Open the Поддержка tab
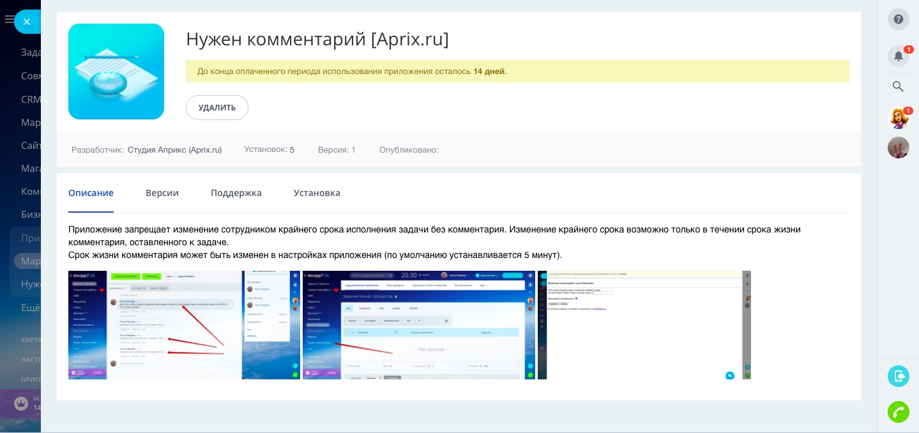Image resolution: width=919 pixels, height=433 pixels. (236, 193)
